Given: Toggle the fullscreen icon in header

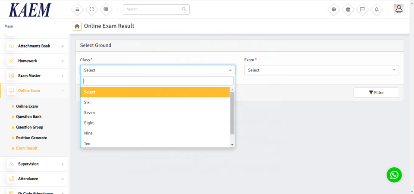Looking at the screenshot, I should (91, 9).
